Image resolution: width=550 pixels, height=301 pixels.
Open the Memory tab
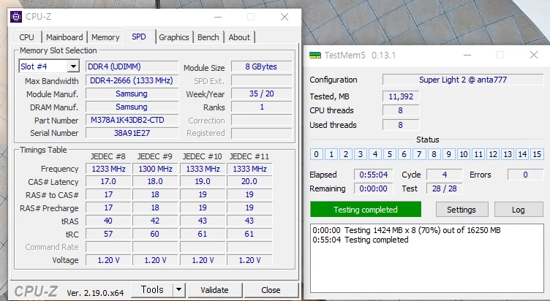click(105, 37)
